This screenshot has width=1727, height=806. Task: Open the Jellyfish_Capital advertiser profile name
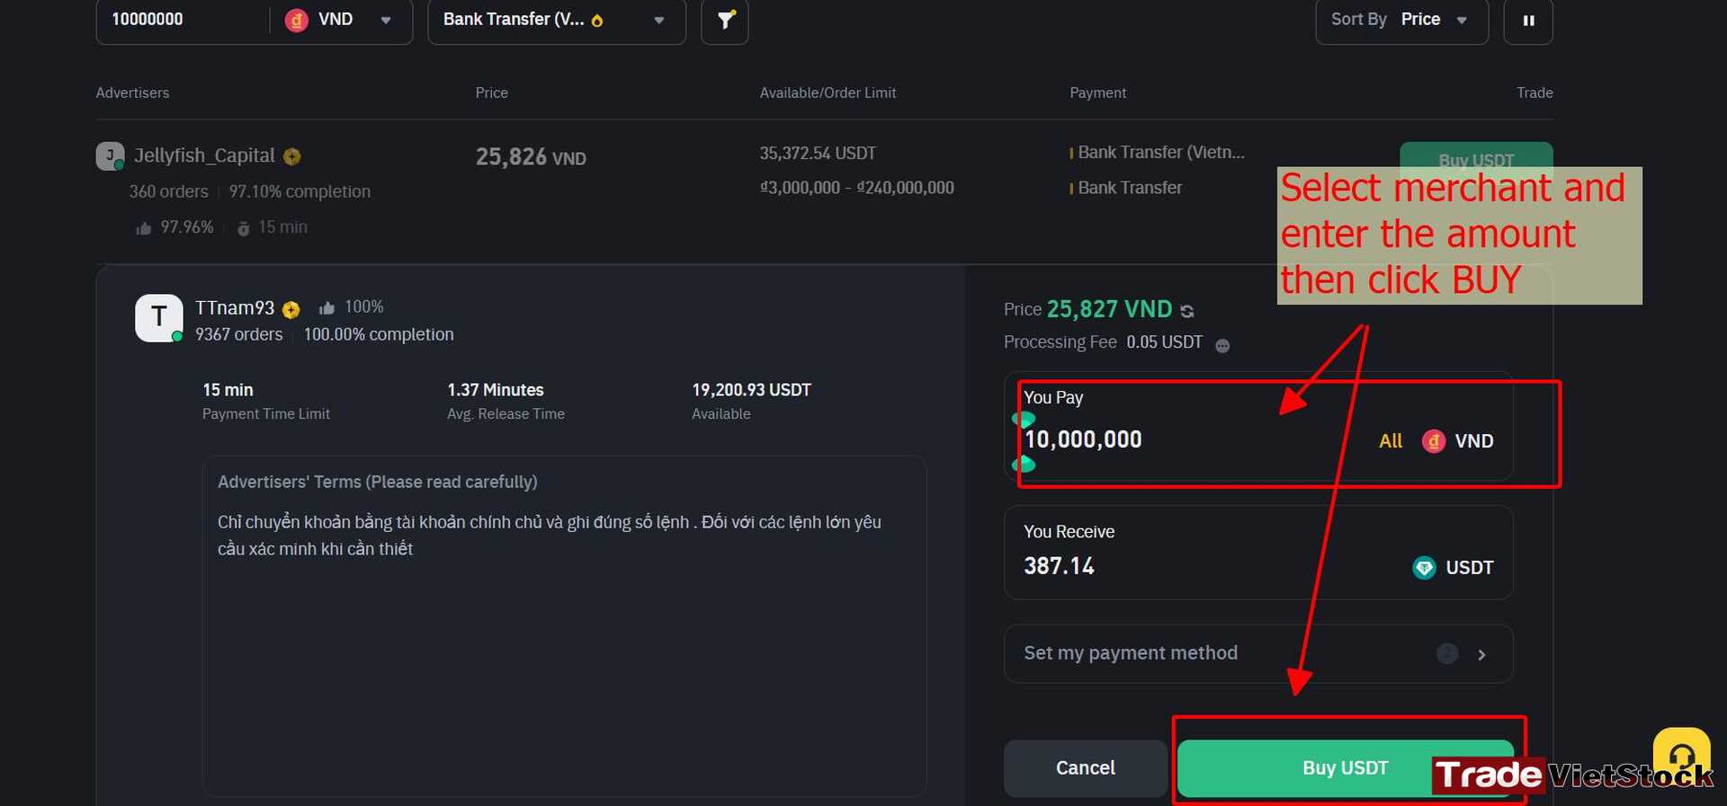(x=204, y=155)
